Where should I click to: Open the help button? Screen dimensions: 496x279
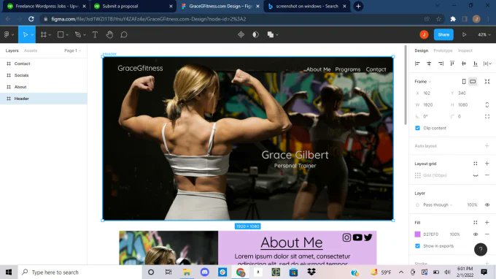pos(481,250)
